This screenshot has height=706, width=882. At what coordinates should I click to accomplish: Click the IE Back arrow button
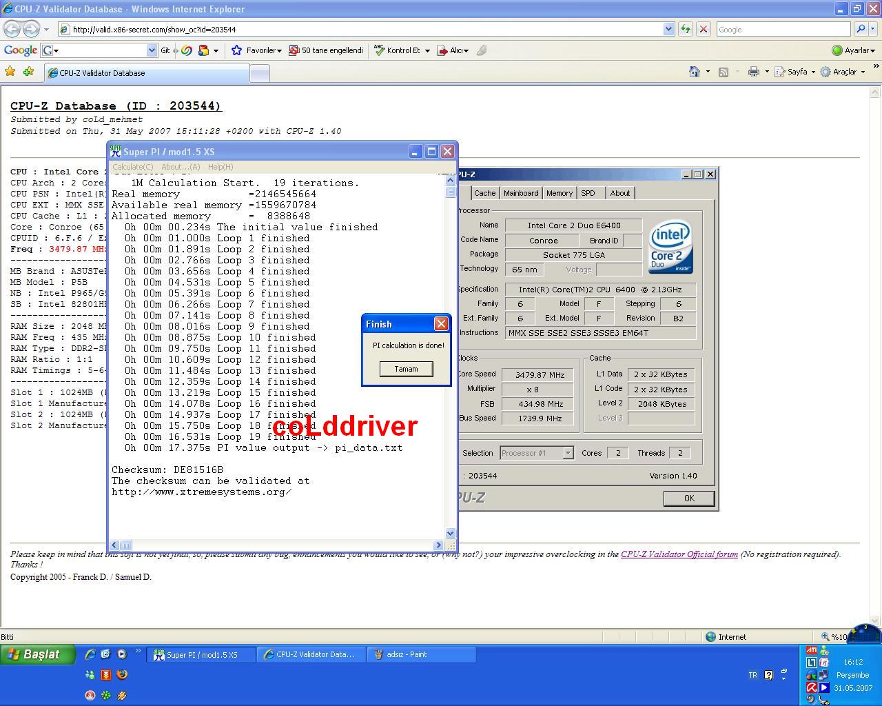[12, 29]
